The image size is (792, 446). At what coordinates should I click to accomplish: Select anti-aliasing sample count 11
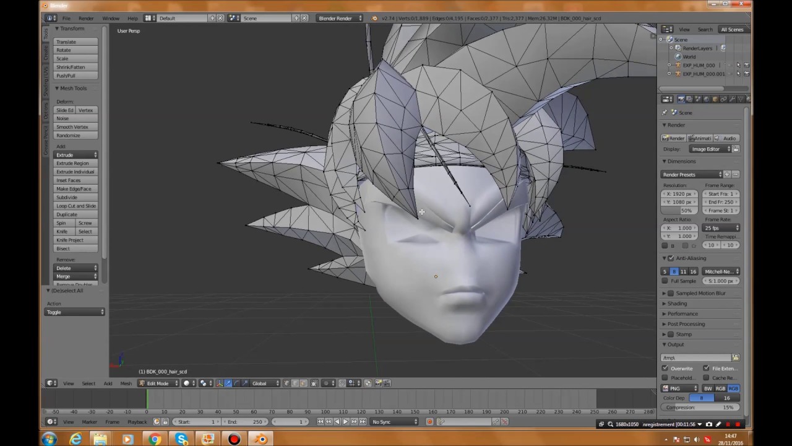(683, 271)
